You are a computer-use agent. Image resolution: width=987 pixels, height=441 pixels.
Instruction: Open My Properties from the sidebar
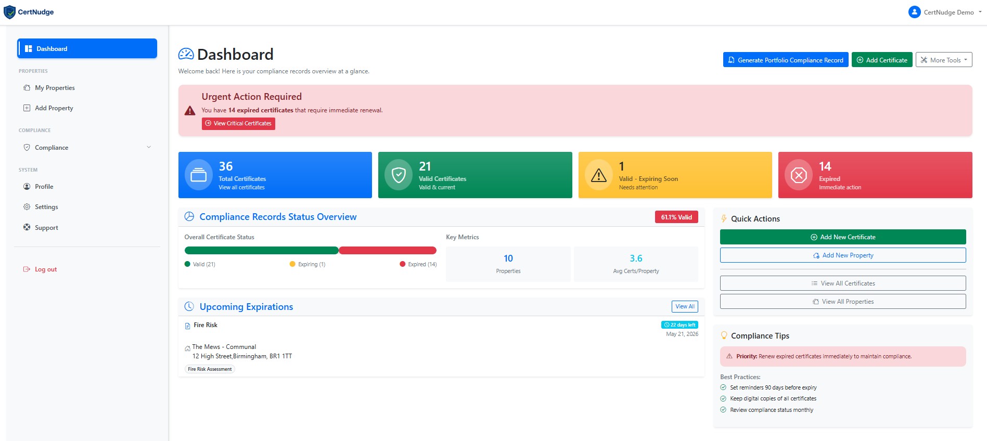click(x=87, y=88)
